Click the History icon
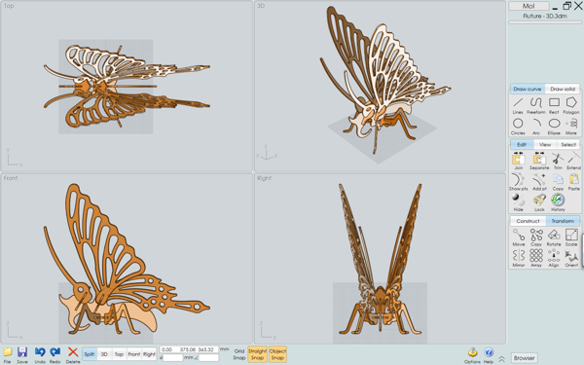The width and height of the screenshot is (584, 365). pos(558,202)
